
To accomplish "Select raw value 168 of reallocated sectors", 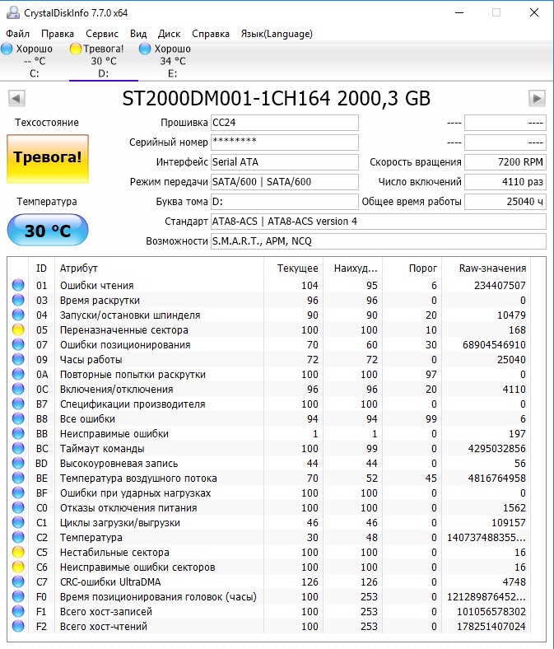I will 517,330.
